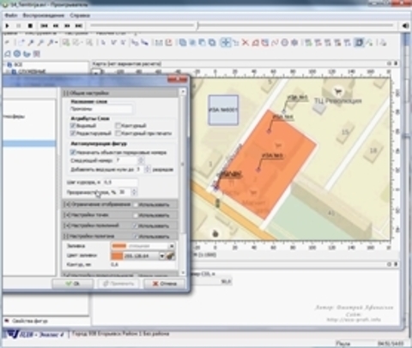Click the layer name input field
This screenshot has width=412, height=348.
(101, 109)
